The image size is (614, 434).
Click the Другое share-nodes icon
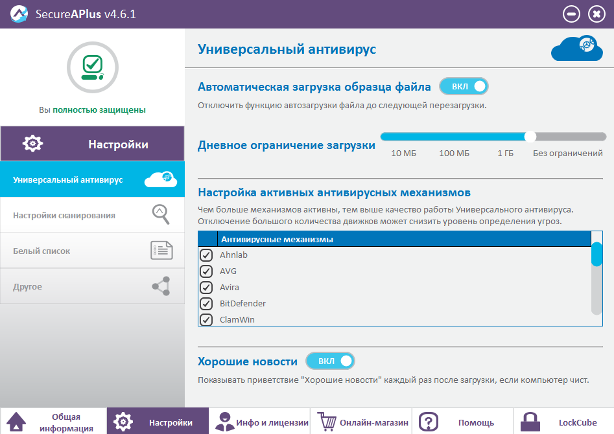[x=161, y=286]
